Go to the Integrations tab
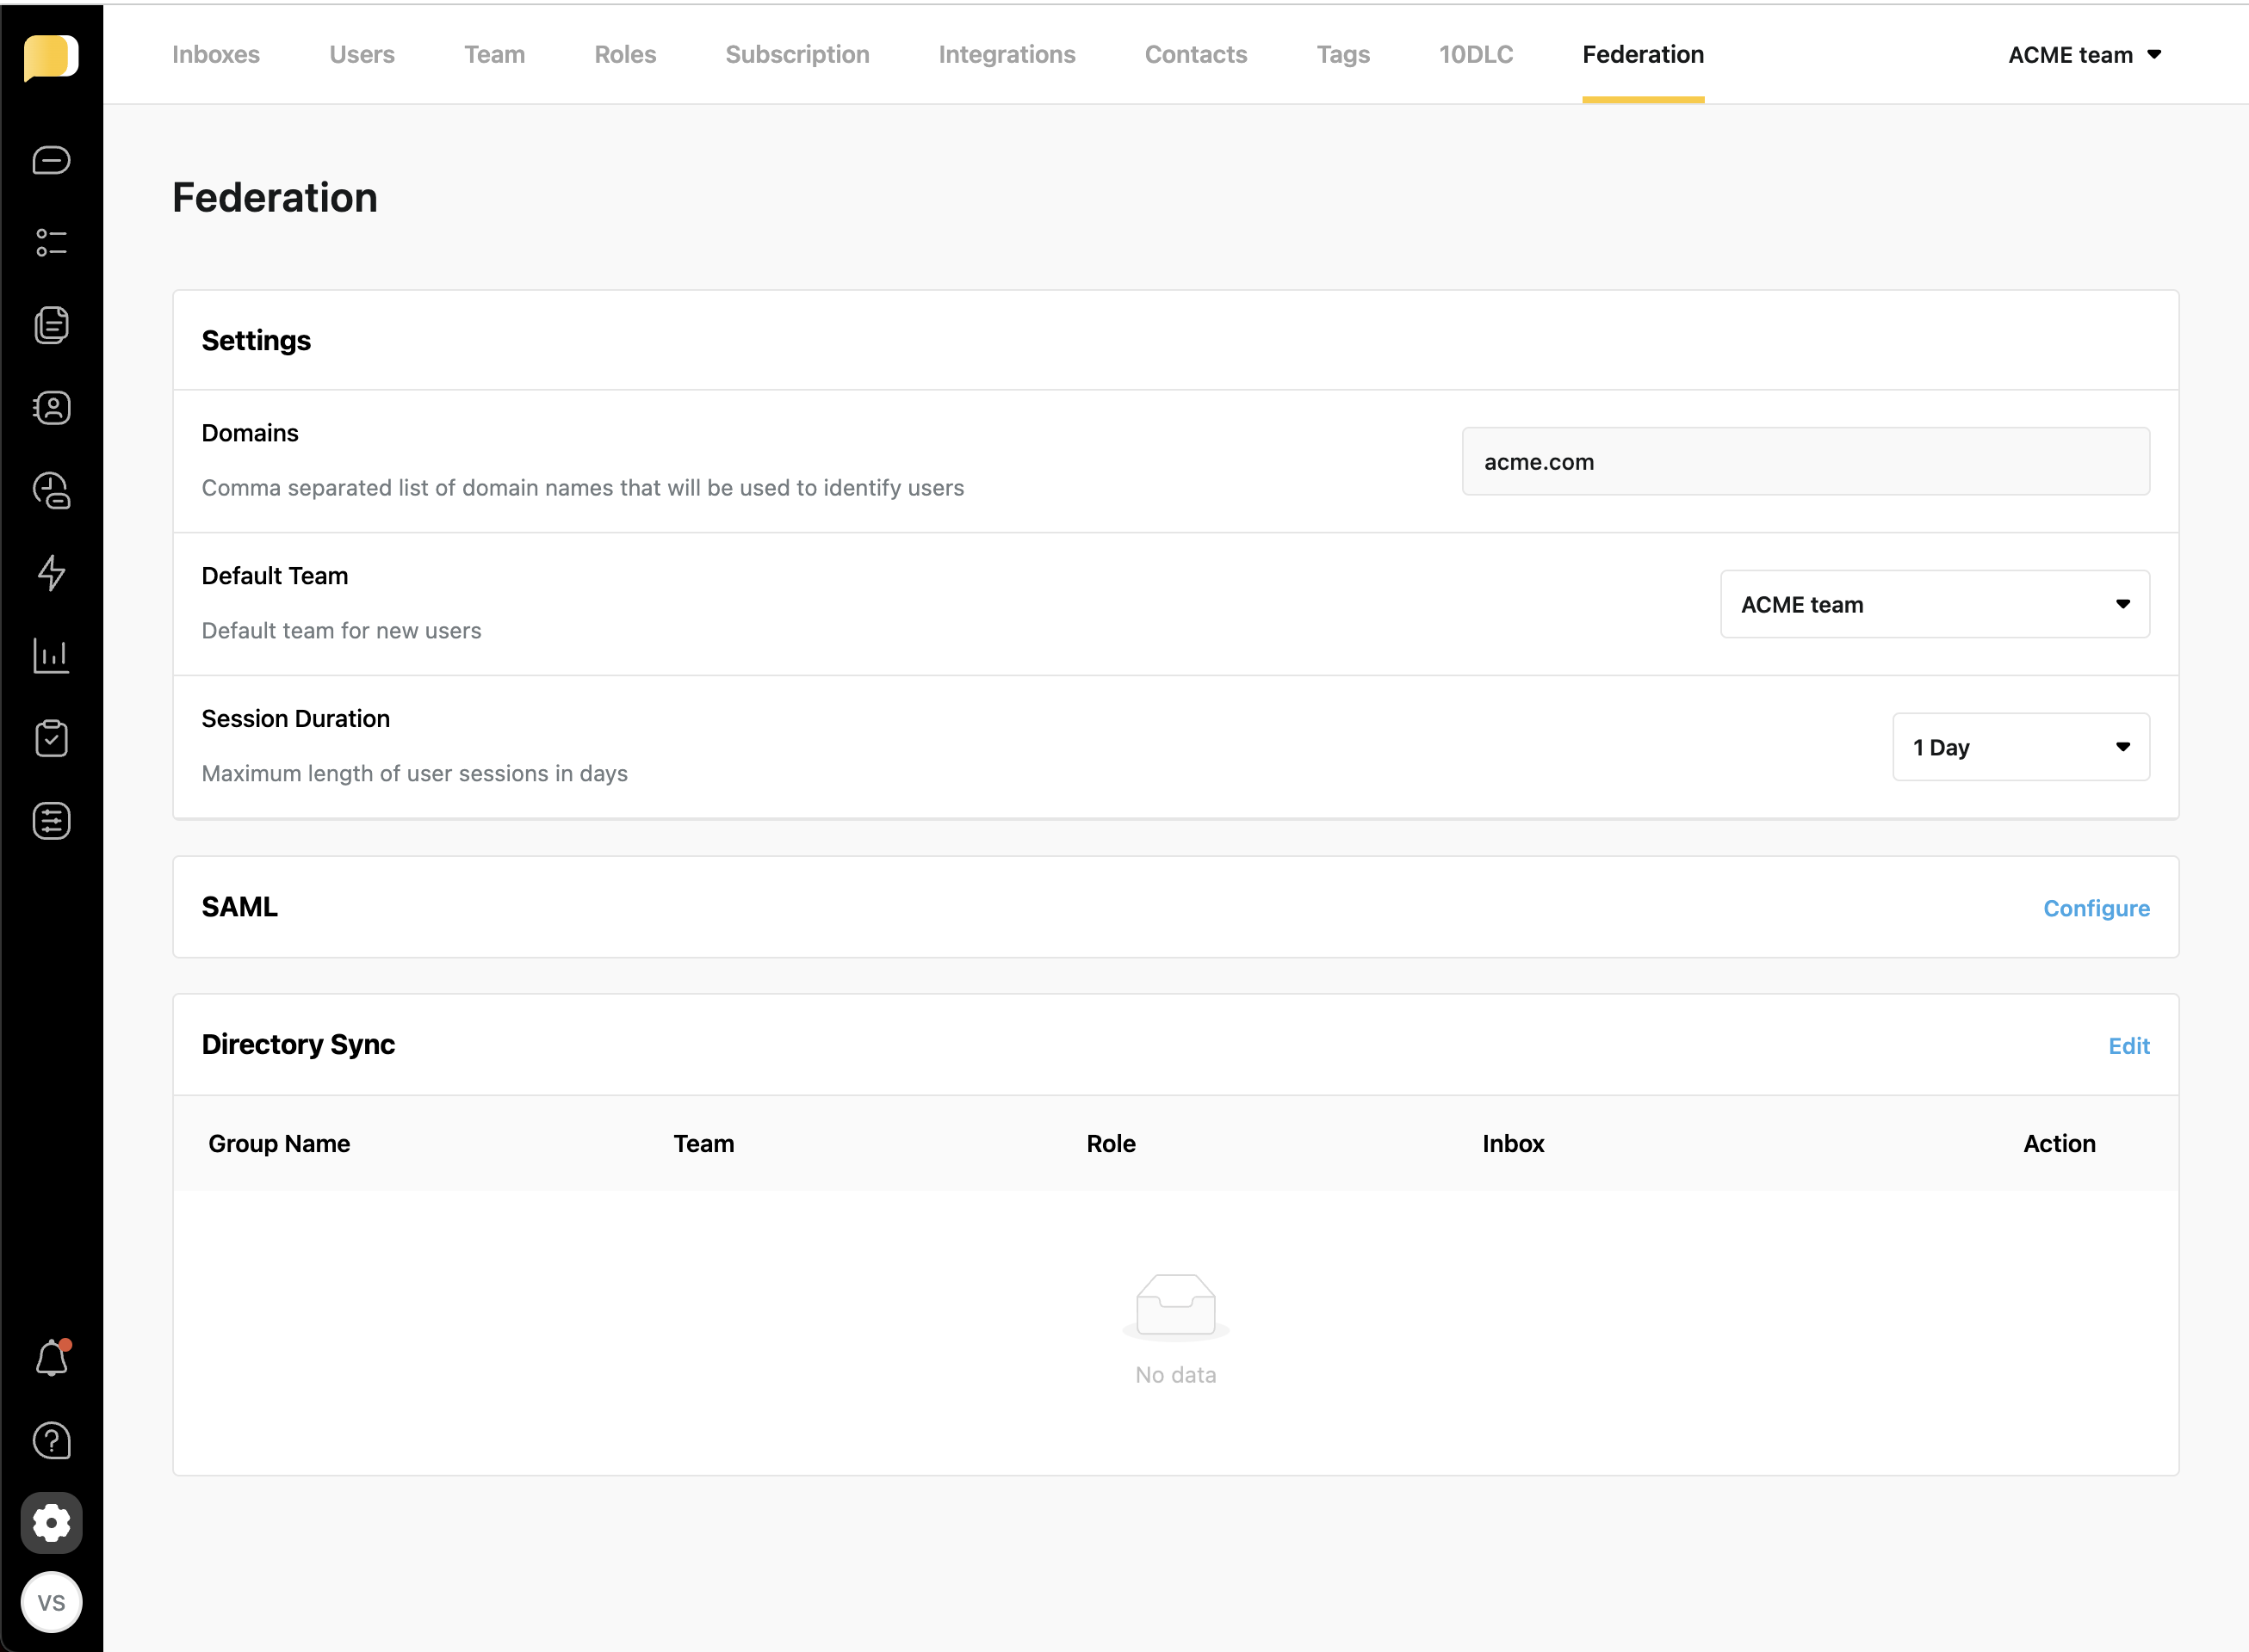The width and height of the screenshot is (2249, 1652). pos(1007,55)
